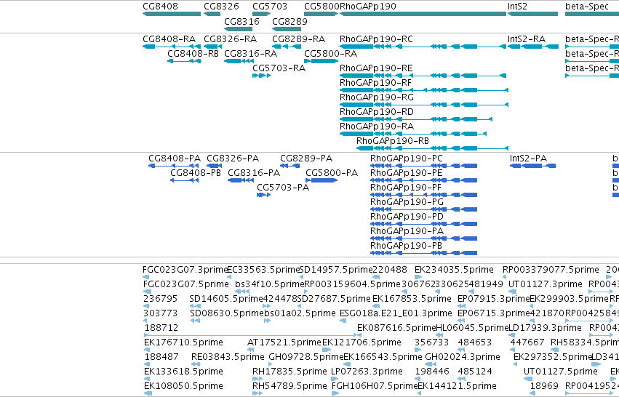Select transcript CG8289-RA

point(287,47)
